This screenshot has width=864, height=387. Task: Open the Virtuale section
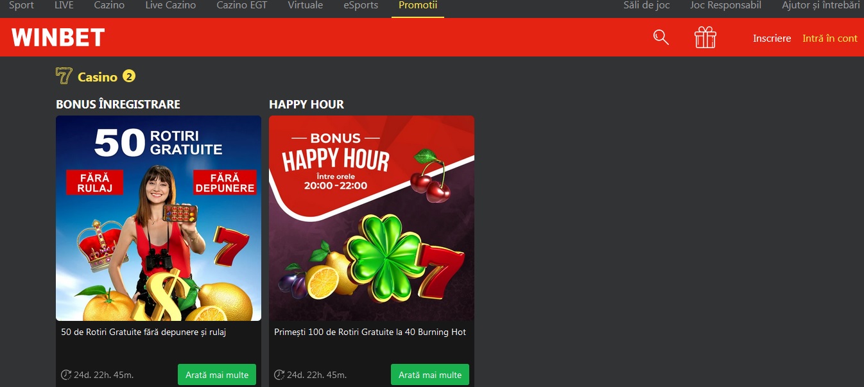coord(306,5)
